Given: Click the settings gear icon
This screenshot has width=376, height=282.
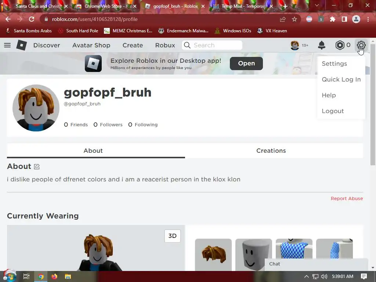Looking at the screenshot, I should pyautogui.click(x=361, y=45).
